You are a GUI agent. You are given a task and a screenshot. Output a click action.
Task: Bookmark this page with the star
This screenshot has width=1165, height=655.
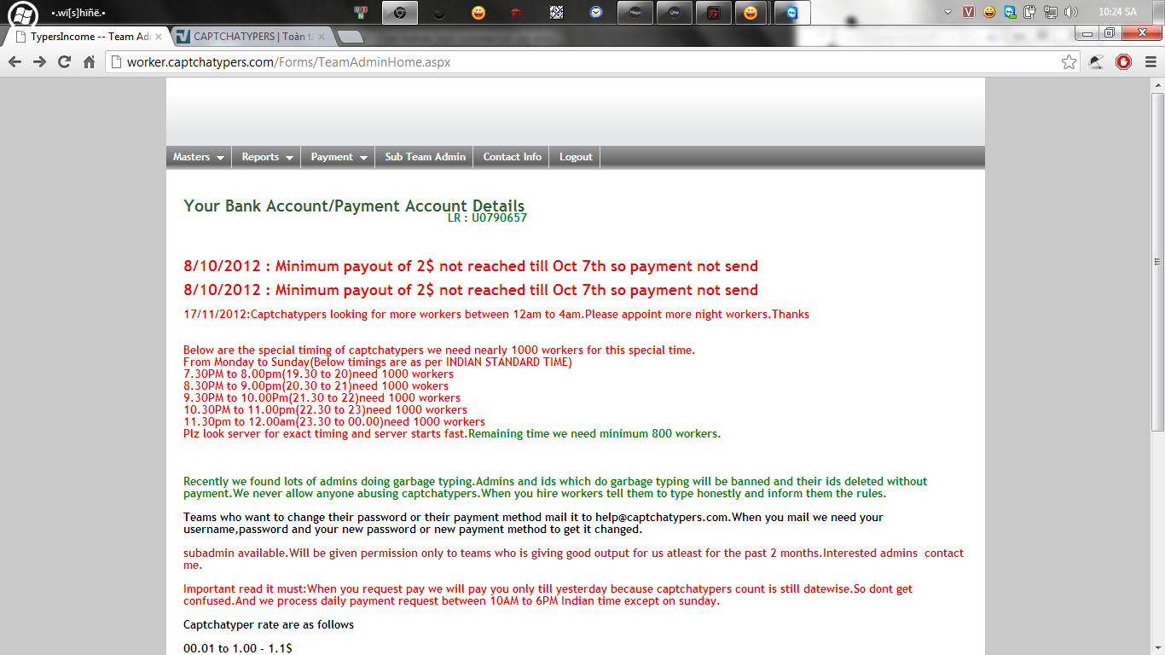[1069, 61]
